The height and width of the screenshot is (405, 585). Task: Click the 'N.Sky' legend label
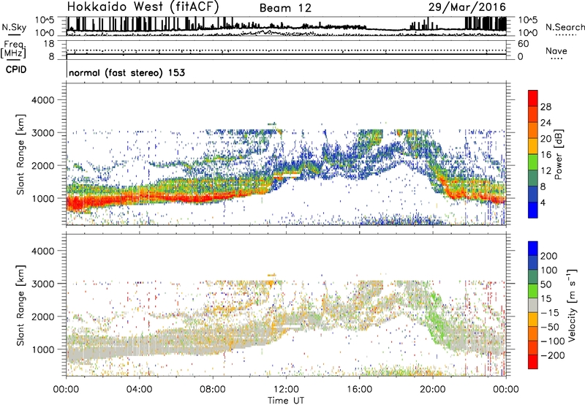click(x=14, y=27)
